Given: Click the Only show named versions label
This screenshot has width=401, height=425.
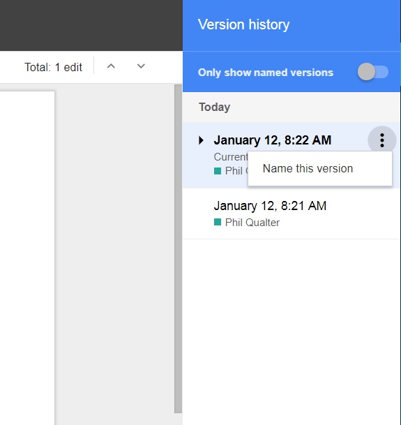Looking at the screenshot, I should pos(266,73).
